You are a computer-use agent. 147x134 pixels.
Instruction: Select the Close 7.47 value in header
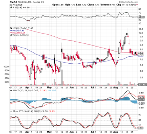point(93,5)
